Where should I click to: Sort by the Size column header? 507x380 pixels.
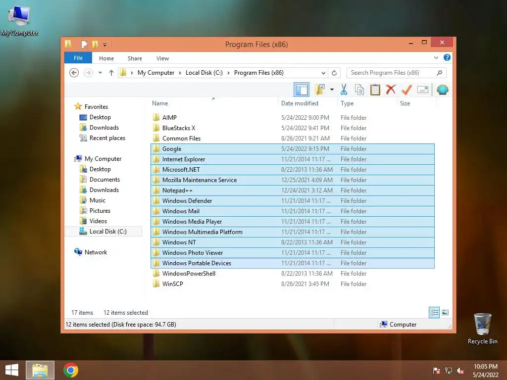(x=405, y=103)
